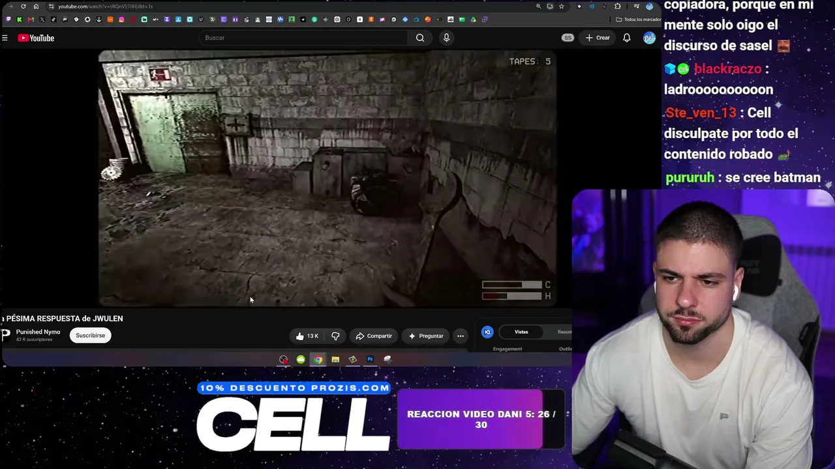
Task: Click the vidIQ icon beside Vistas tab
Action: (487, 332)
